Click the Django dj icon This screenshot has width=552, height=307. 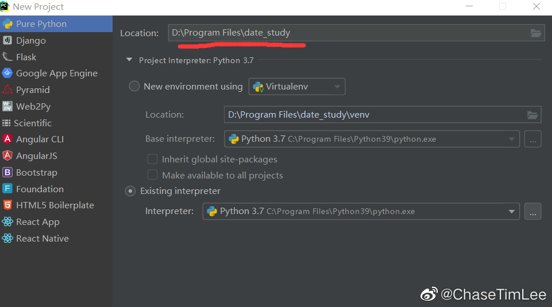[7, 40]
